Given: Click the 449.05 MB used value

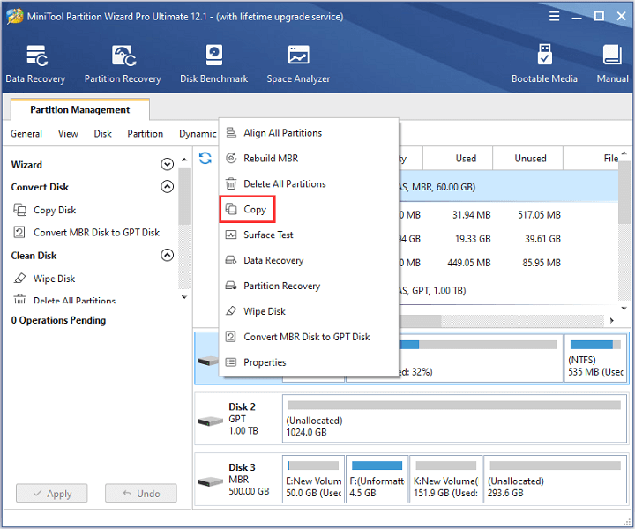Looking at the screenshot, I should tap(469, 263).
